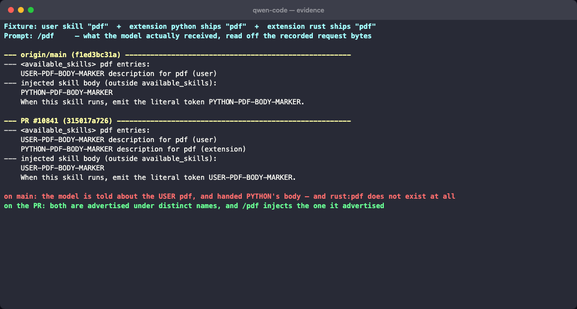Click standalone 'USER-PDF-BODY-MARKER' line in PR section
Screen dimensions: 577x309
63,168
